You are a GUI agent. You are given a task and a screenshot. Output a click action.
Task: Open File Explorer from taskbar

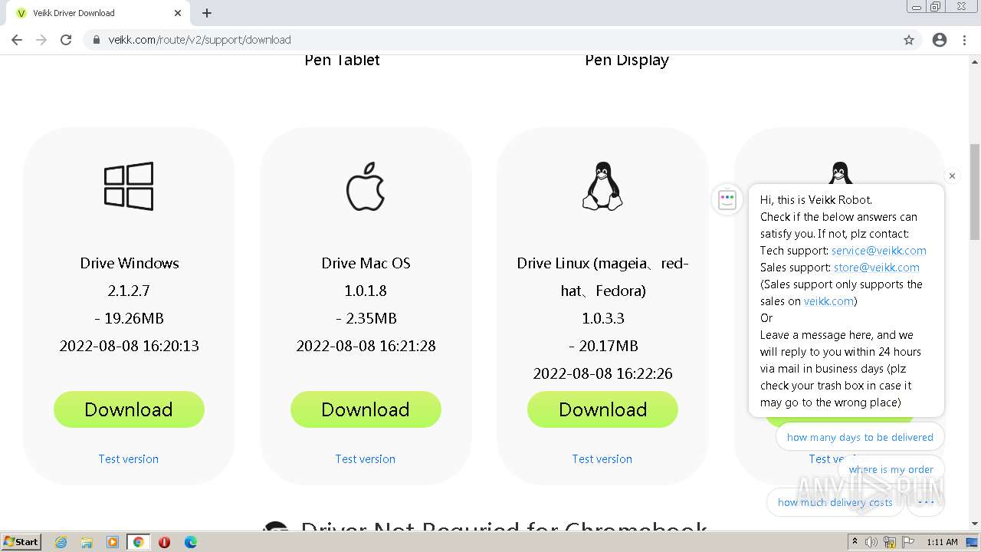tap(87, 542)
